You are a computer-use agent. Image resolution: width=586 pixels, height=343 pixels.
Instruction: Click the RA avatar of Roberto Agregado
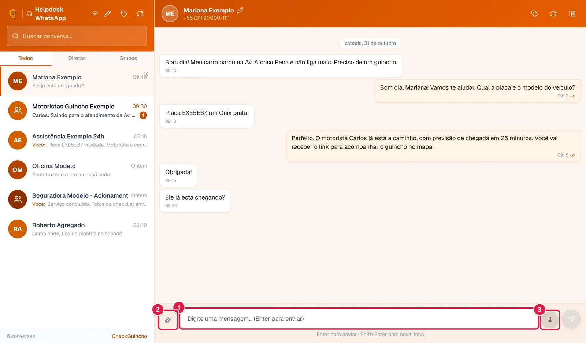[18, 229]
